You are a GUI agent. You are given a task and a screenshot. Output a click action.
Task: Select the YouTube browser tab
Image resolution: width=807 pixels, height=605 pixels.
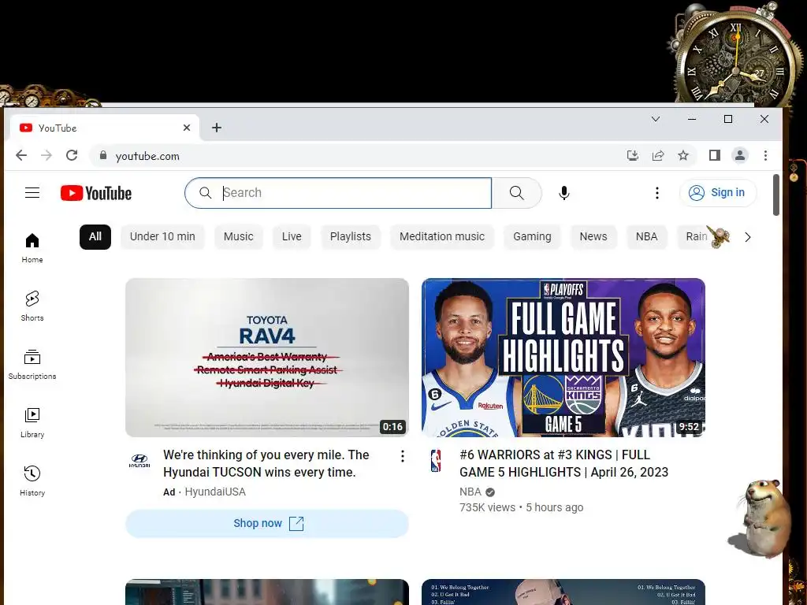(x=103, y=128)
